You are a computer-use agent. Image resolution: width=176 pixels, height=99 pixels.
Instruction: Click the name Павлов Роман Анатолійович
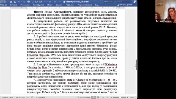[x=53, y=12]
